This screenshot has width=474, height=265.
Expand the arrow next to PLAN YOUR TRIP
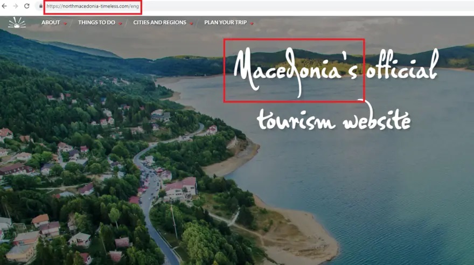point(252,24)
